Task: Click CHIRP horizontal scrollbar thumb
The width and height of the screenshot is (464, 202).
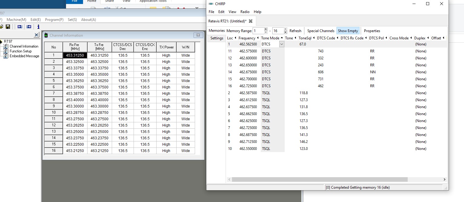Action: pyautogui.click(x=320, y=180)
